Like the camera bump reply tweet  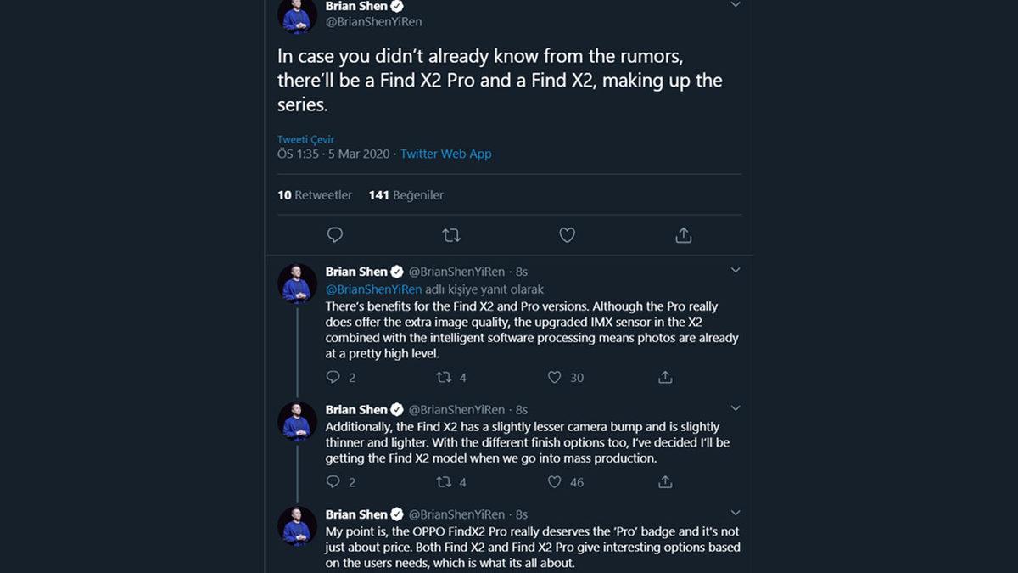click(555, 482)
